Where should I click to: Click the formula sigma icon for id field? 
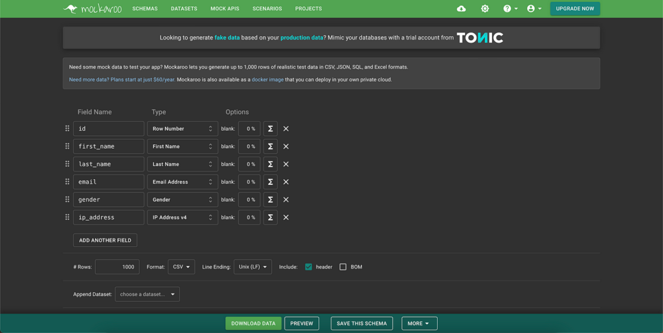[270, 129]
